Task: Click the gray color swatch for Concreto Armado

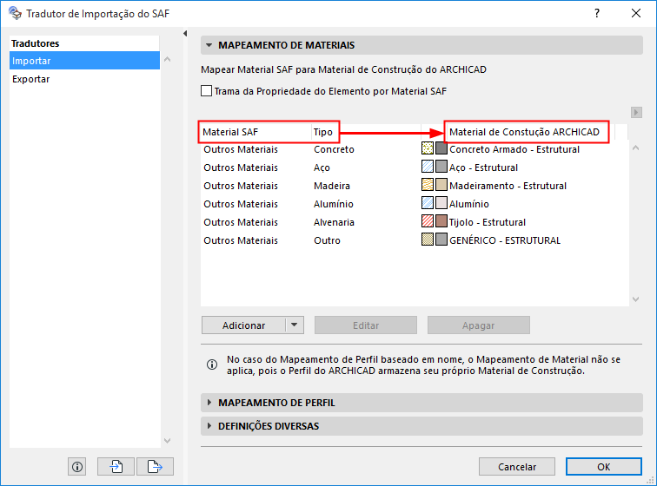Action: [441, 148]
